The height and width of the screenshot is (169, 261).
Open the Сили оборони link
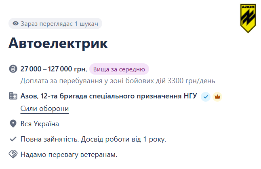pos(44,109)
